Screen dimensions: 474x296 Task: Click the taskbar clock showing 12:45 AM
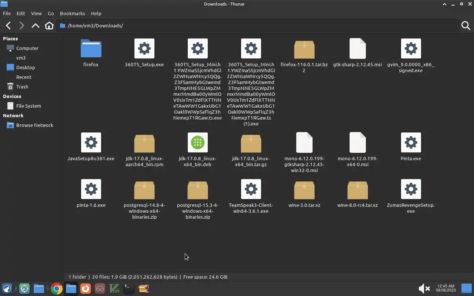point(445,288)
